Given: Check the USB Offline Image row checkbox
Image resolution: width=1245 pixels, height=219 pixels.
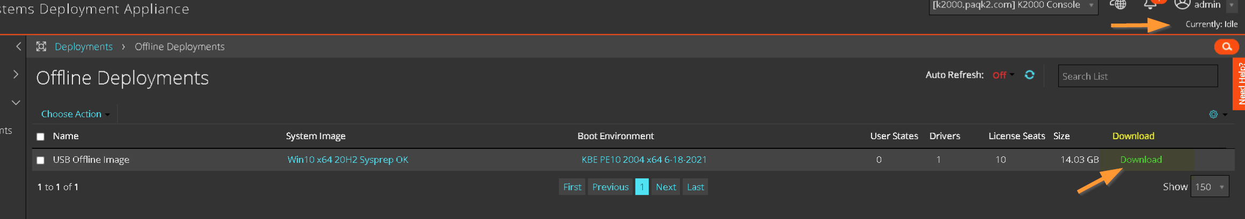Looking at the screenshot, I should pos(40,160).
